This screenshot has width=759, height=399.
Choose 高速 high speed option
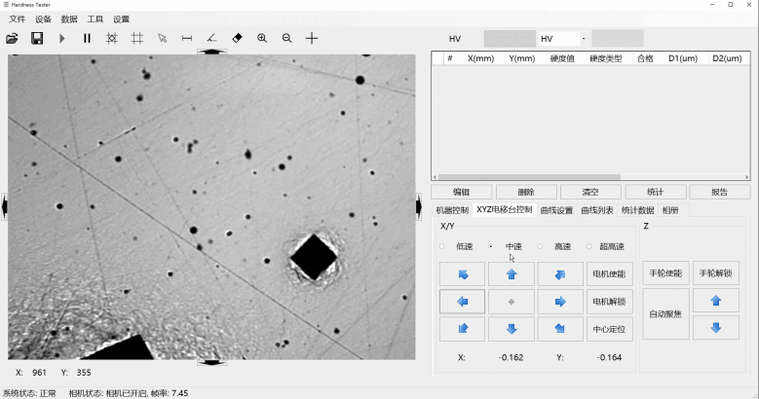click(x=540, y=246)
